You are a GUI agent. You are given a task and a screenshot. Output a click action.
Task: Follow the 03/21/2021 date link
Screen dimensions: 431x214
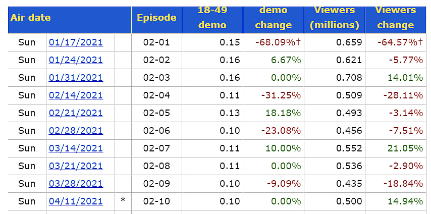[x=76, y=166]
